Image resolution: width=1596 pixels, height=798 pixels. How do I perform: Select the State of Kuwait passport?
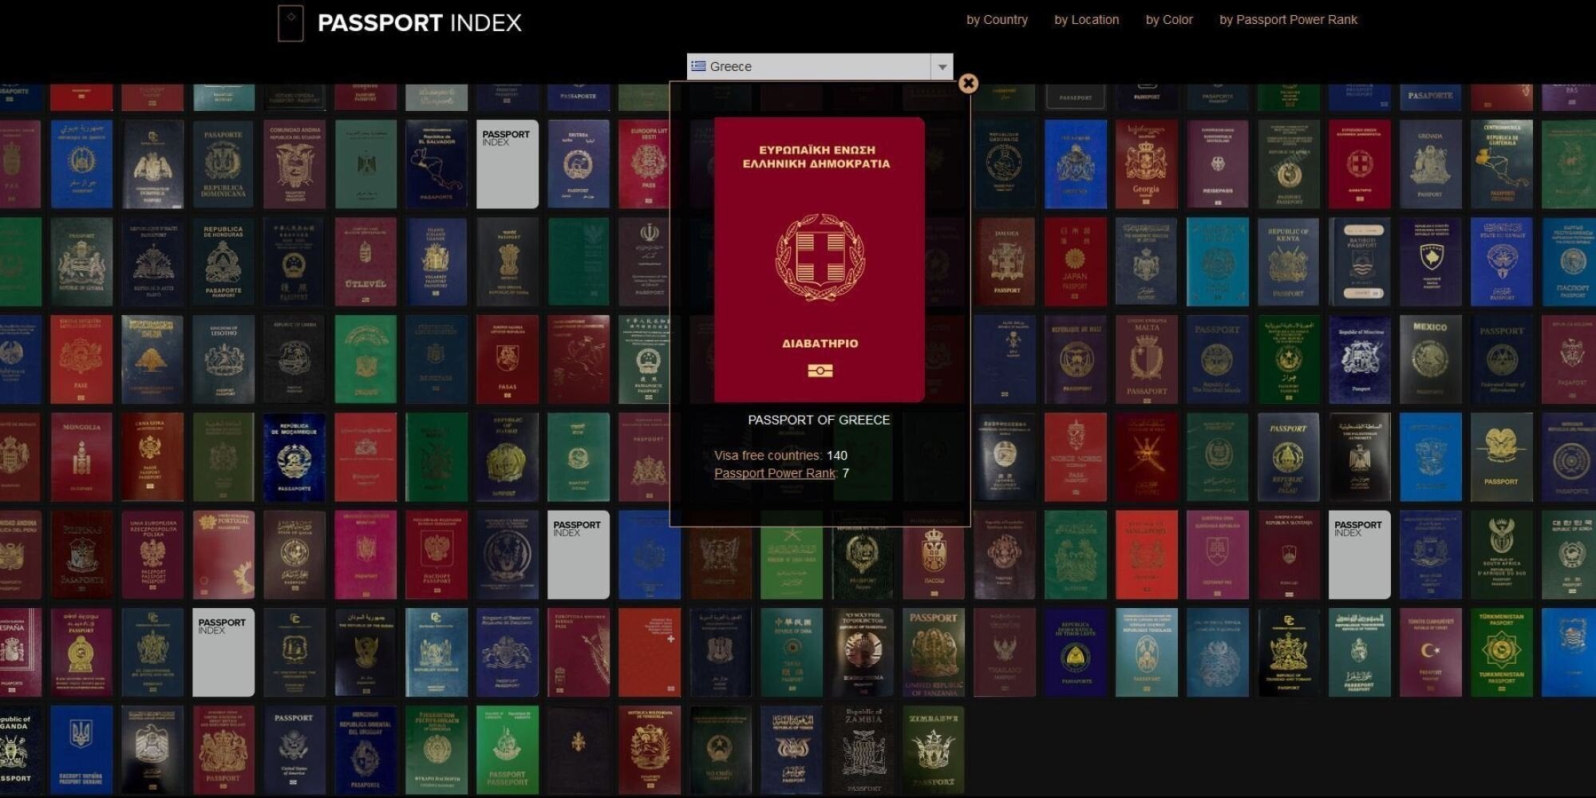[x=1501, y=263]
